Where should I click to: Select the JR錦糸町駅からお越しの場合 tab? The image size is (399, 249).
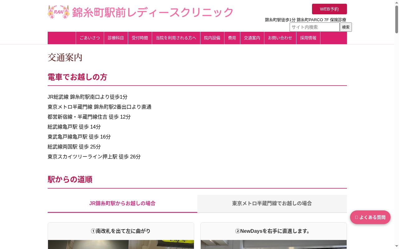pyautogui.click(x=123, y=204)
